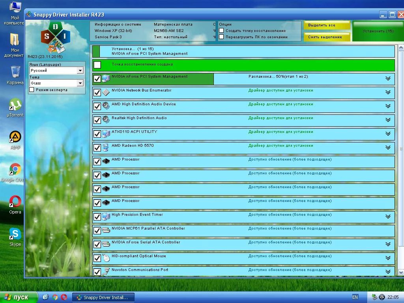The width and height of the screenshot is (404, 303).
Task: Click the EN language indicator in taskbar
Action: (355, 297)
